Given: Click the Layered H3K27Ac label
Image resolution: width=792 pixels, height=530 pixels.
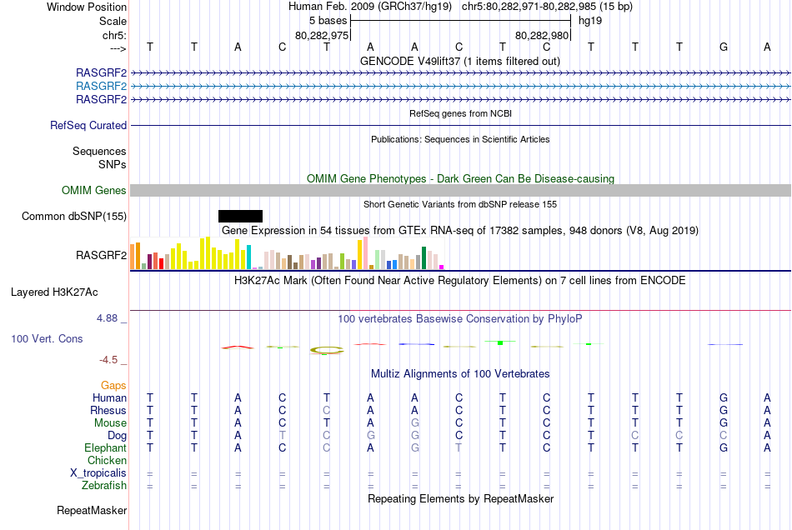Looking at the screenshot, I should pyautogui.click(x=54, y=292).
